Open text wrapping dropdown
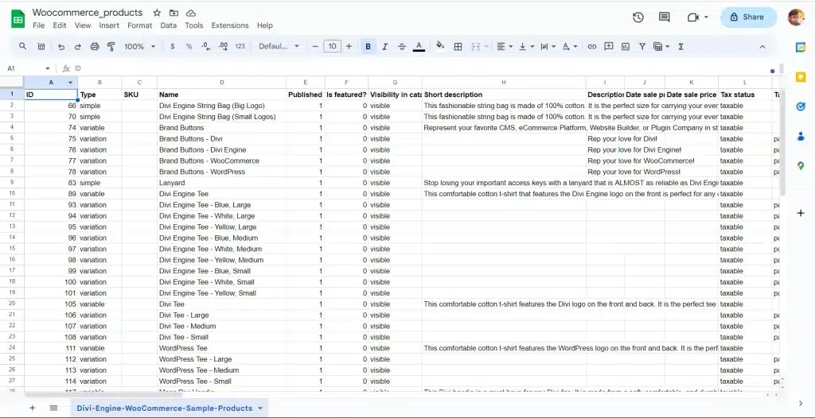 pyautogui.click(x=548, y=47)
